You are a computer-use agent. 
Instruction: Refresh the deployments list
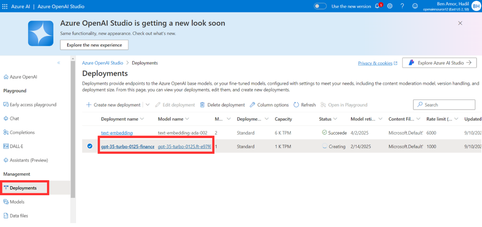coord(304,105)
